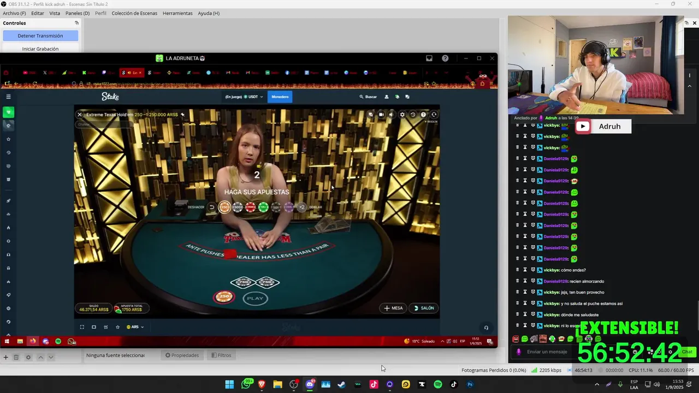Click Buscar search on Stake
Viewport: 699px width, 393px height.
[x=368, y=97]
